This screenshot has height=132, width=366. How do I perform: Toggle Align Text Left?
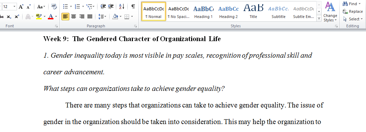(65, 17)
